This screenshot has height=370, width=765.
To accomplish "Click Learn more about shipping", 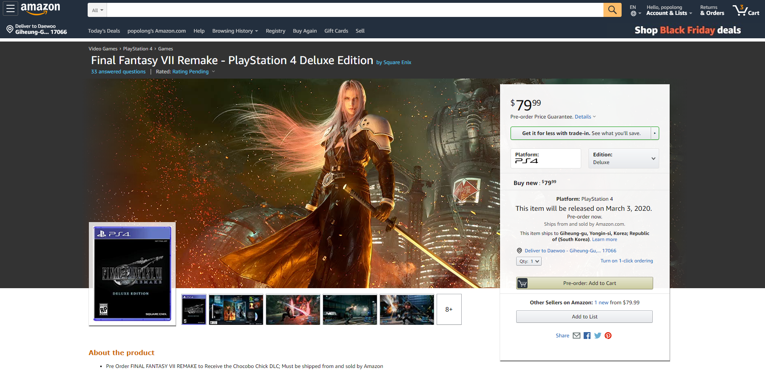I will tap(604, 239).
